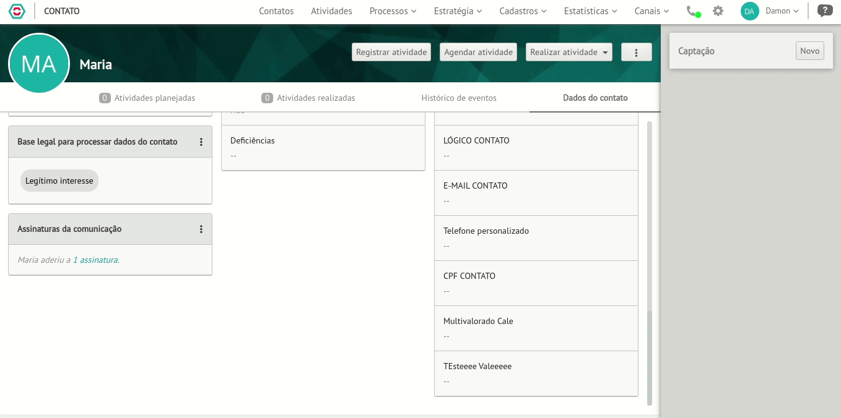Click Registrar atividade button
841x418 pixels.
click(391, 53)
